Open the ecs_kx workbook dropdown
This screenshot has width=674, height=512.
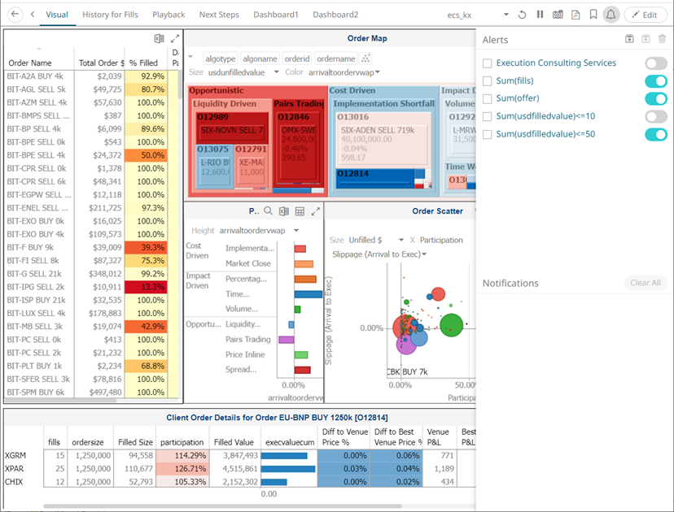[x=505, y=15]
